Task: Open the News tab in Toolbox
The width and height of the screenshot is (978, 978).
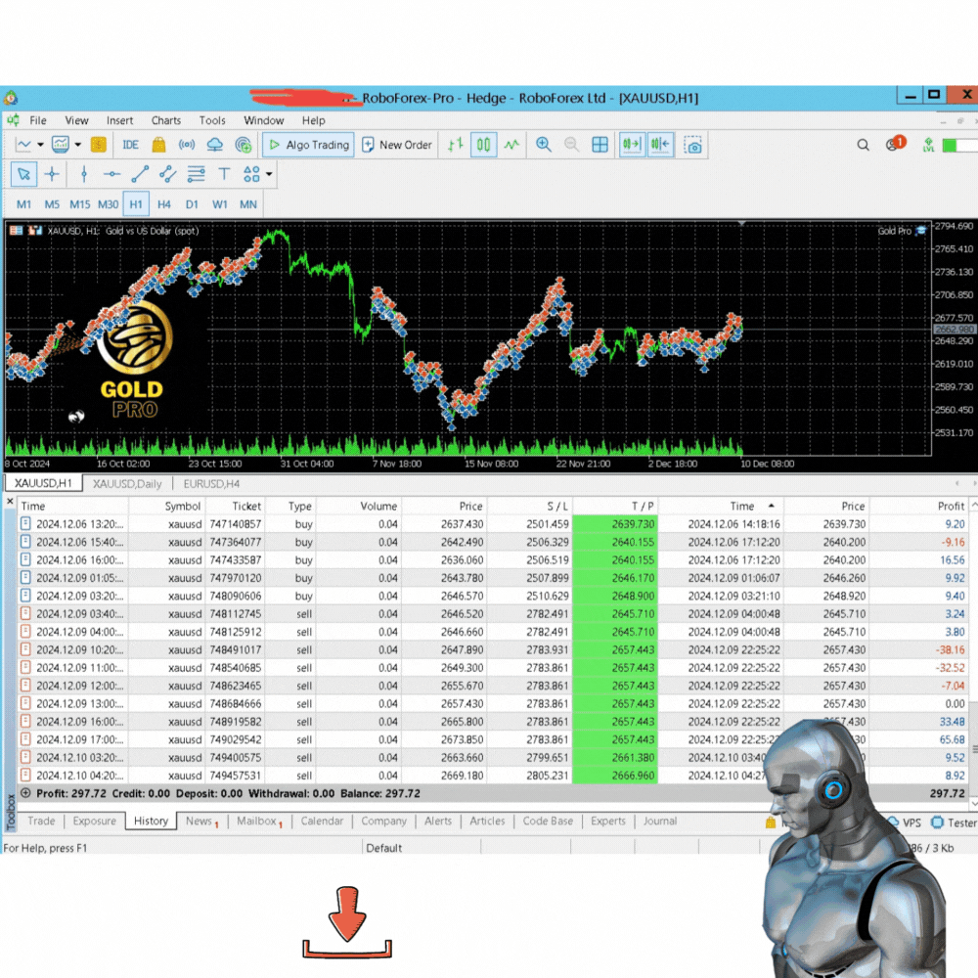Action: (x=201, y=821)
